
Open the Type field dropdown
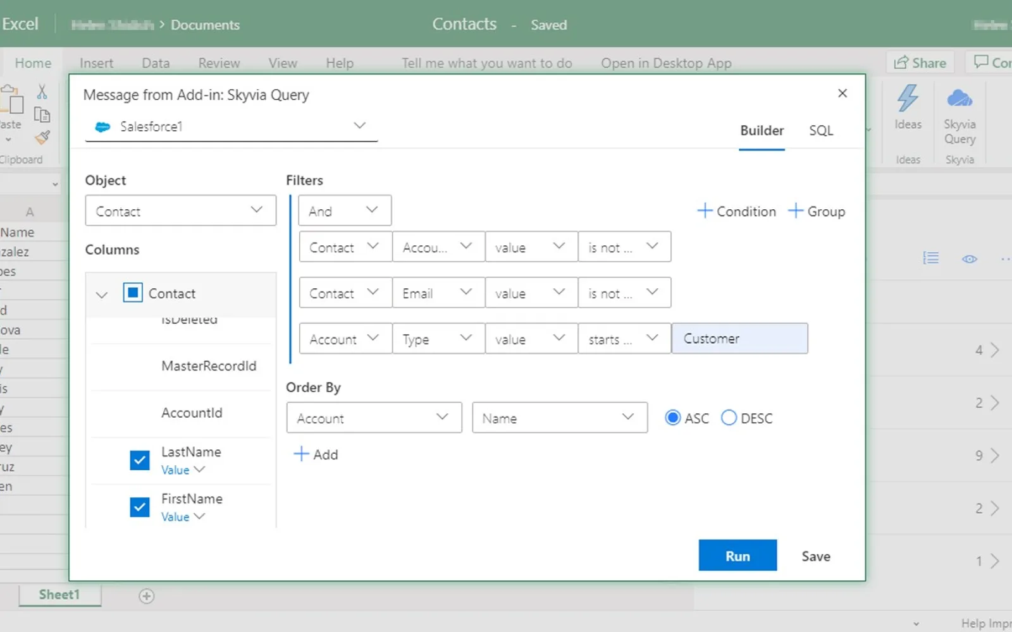(x=438, y=339)
